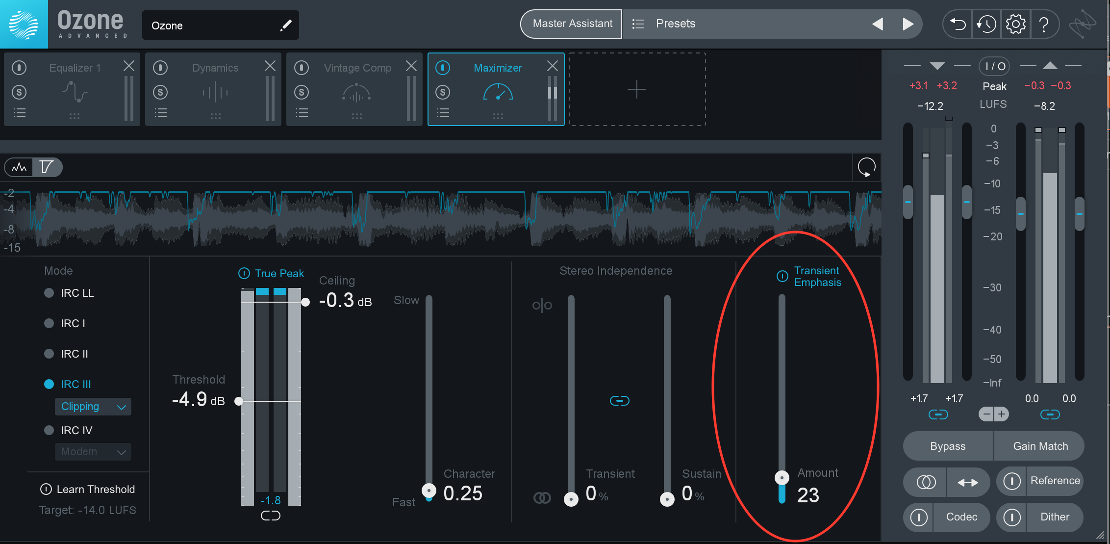The height and width of the screenshot is (544, 1110).
Task: Open Equalizer 1 module preset list icon
Action: 19,113
